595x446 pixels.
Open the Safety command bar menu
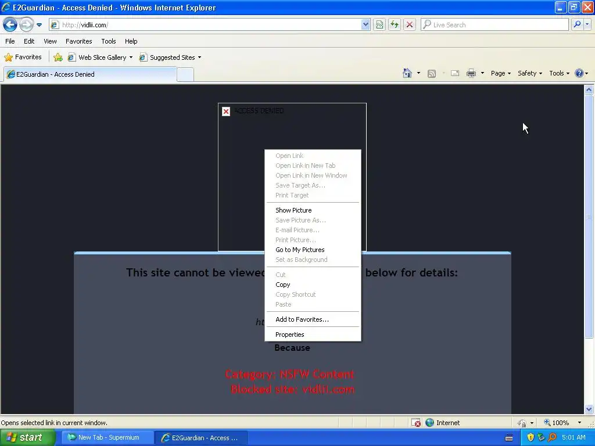tap(530, 73)
